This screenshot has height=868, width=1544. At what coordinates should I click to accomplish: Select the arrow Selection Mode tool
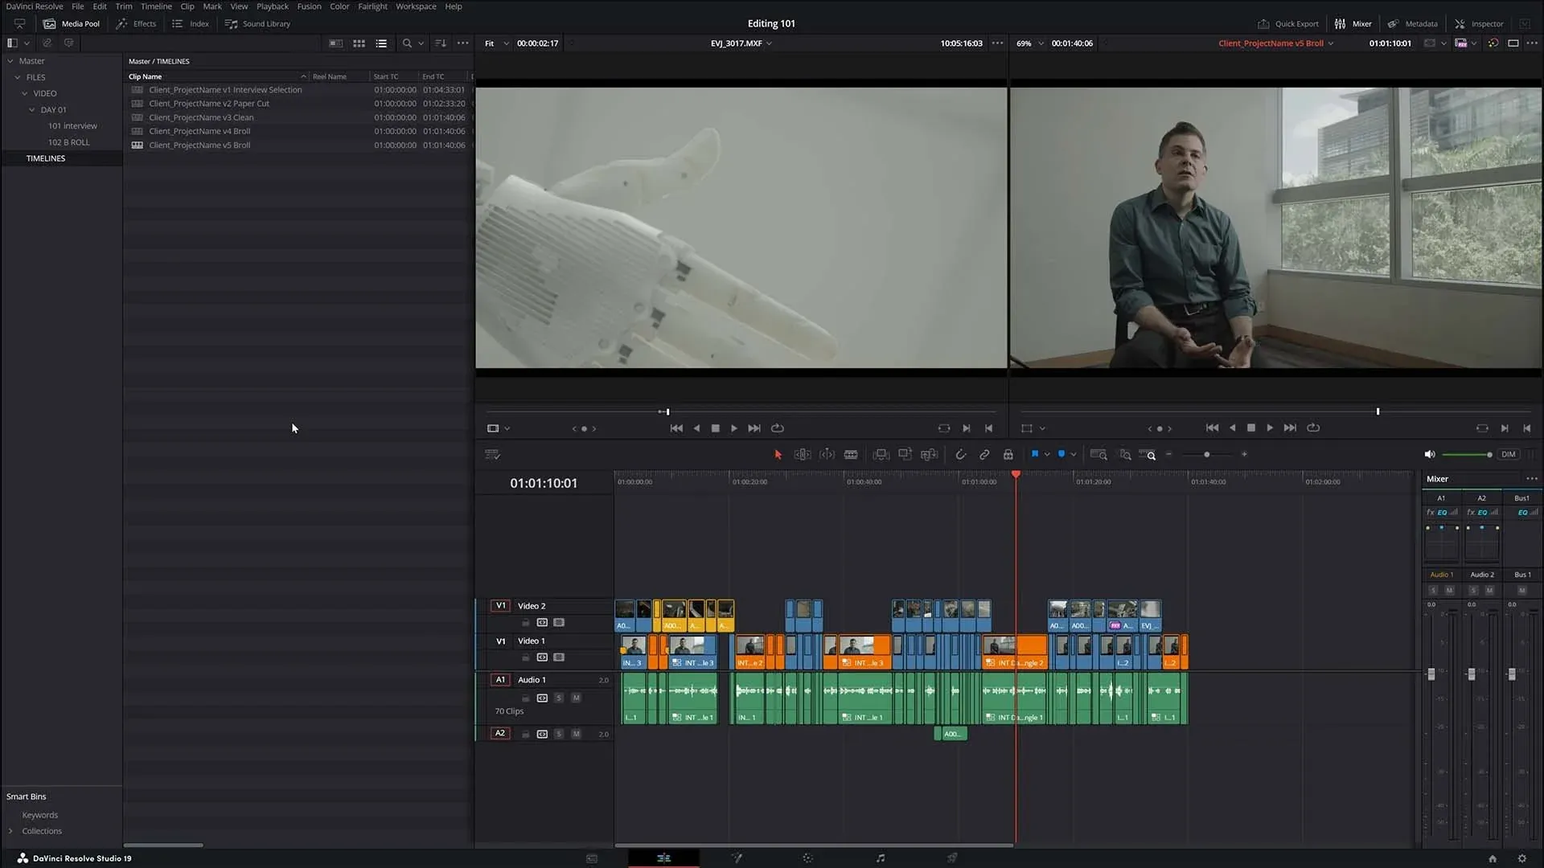(x=778, y=455)
